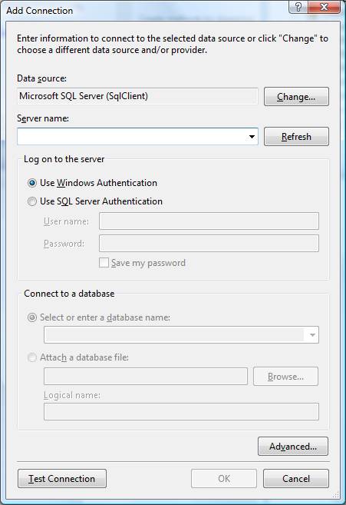Open the Advanced... properties
The height and width of the screenshot is (505, 346).
point(293,447)
